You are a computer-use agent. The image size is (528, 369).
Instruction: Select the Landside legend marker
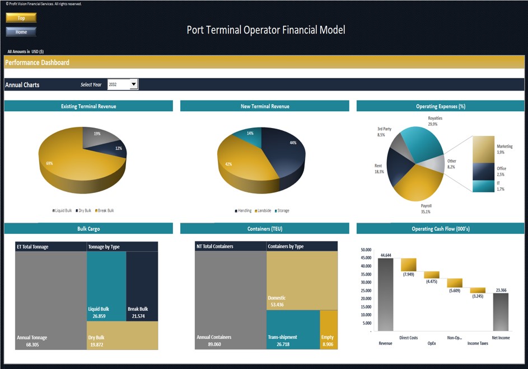pos(256,211)
